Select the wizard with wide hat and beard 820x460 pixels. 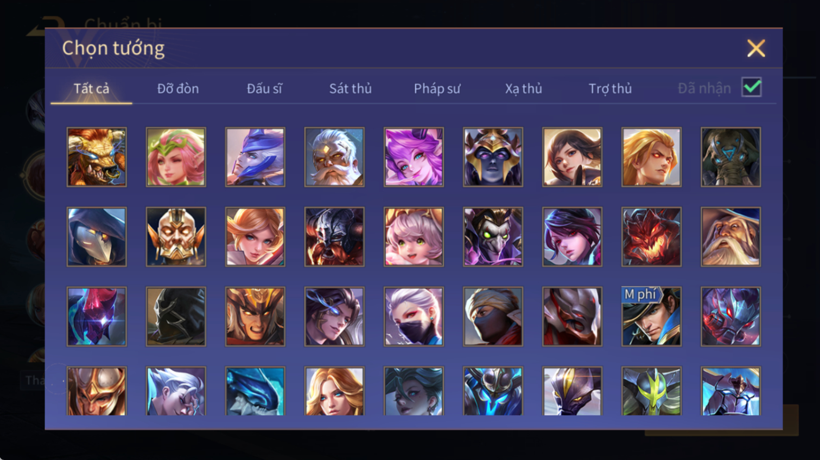coord(730,237)
